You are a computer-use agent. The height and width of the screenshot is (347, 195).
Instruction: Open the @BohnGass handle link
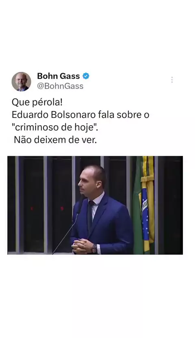[60, 86]
